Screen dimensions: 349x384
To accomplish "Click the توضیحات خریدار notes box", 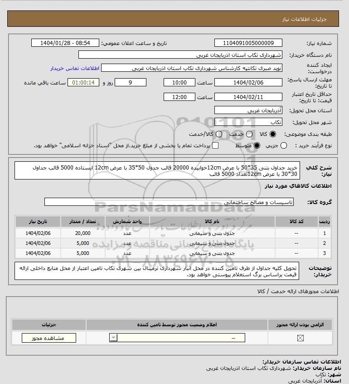I will (157, 271).
